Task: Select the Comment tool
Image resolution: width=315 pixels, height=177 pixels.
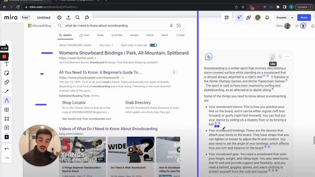Action: coord(6,110)
